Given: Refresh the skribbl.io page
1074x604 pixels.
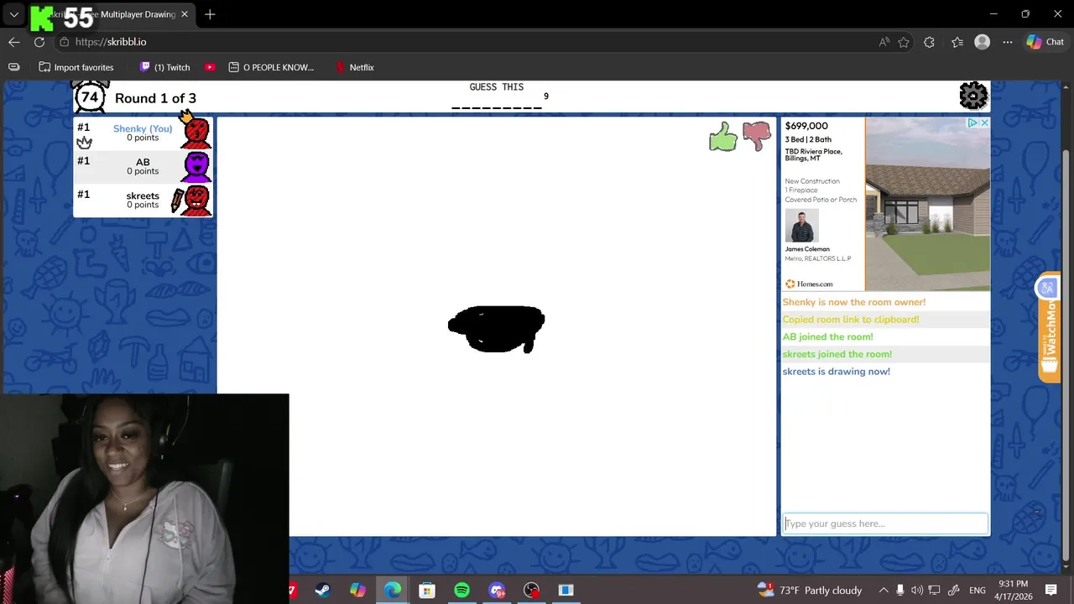Looking at the screenshot, I should click(x=39, y=42).
